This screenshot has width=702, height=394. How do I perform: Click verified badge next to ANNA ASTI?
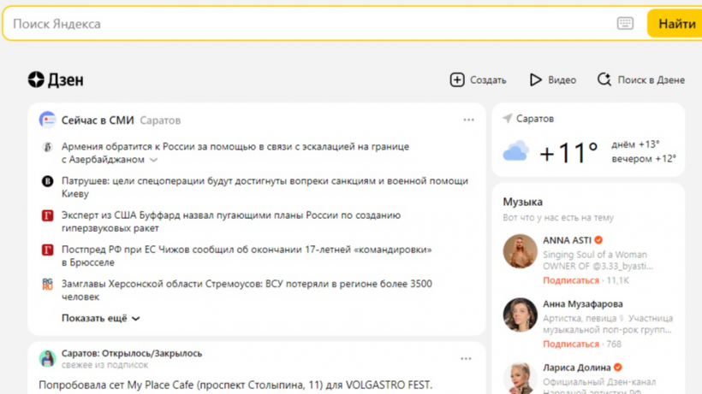598,240
